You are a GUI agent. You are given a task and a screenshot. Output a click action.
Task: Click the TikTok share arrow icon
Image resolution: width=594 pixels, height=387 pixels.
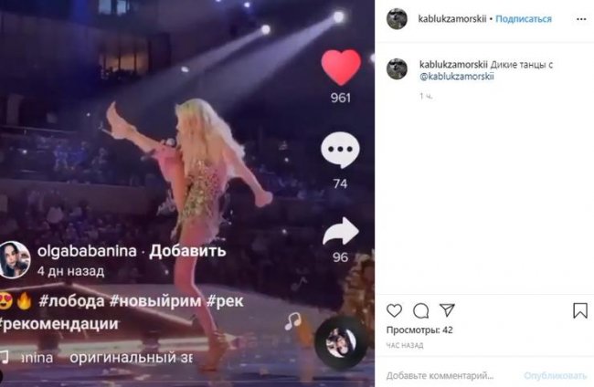pos(341,231)
